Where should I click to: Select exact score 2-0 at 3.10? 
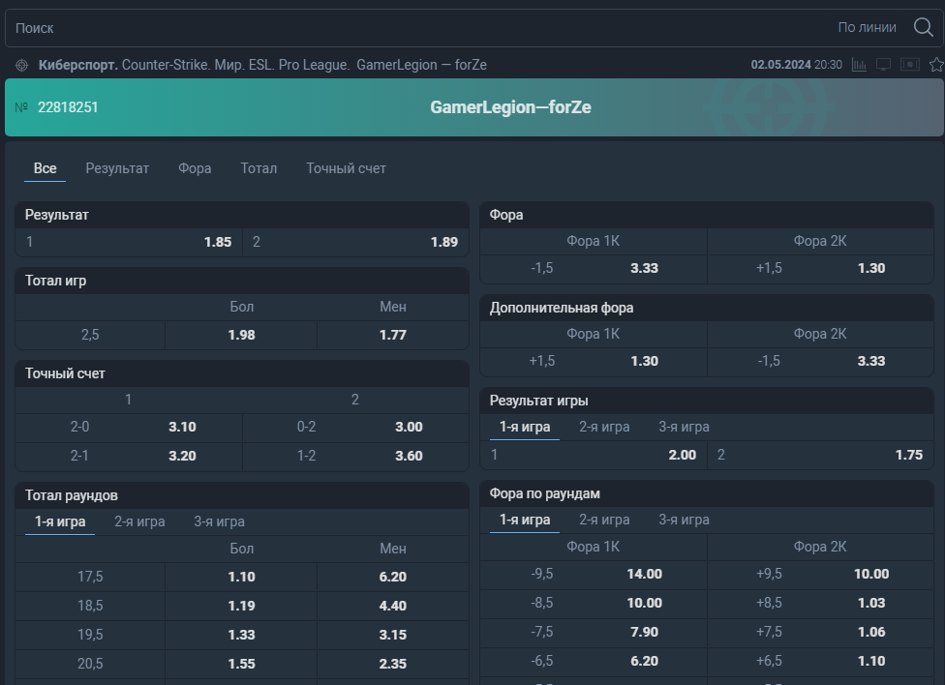pos(129,427)
